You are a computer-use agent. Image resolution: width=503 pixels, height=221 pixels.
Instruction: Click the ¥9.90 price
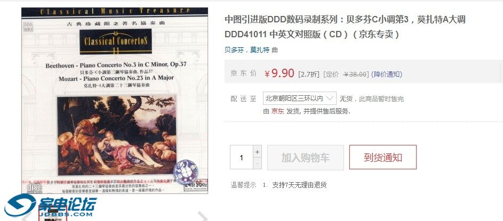click(279, 73)
